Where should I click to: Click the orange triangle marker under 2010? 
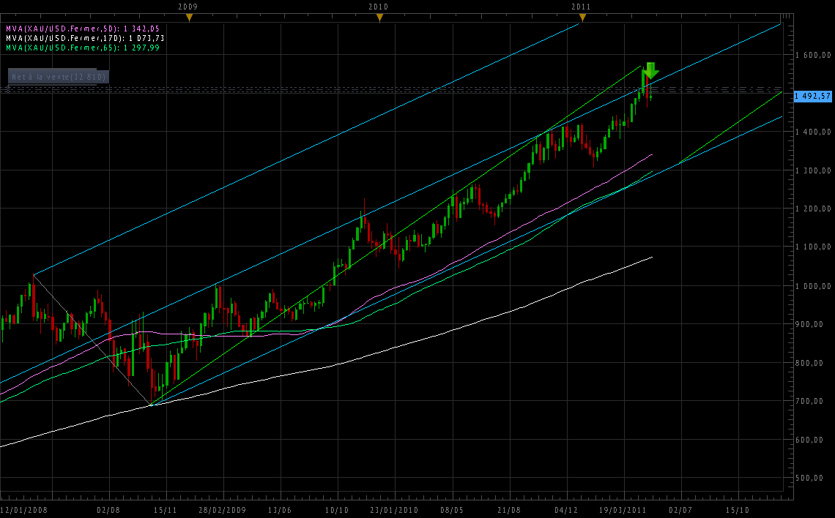tap(379, 18)
